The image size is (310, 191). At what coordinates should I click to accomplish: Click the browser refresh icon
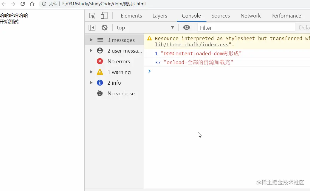click(22, 4)
